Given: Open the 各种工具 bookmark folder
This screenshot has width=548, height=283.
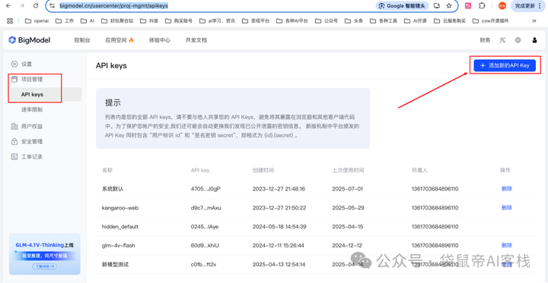Looking at the screenshot, I should [384, 20].
